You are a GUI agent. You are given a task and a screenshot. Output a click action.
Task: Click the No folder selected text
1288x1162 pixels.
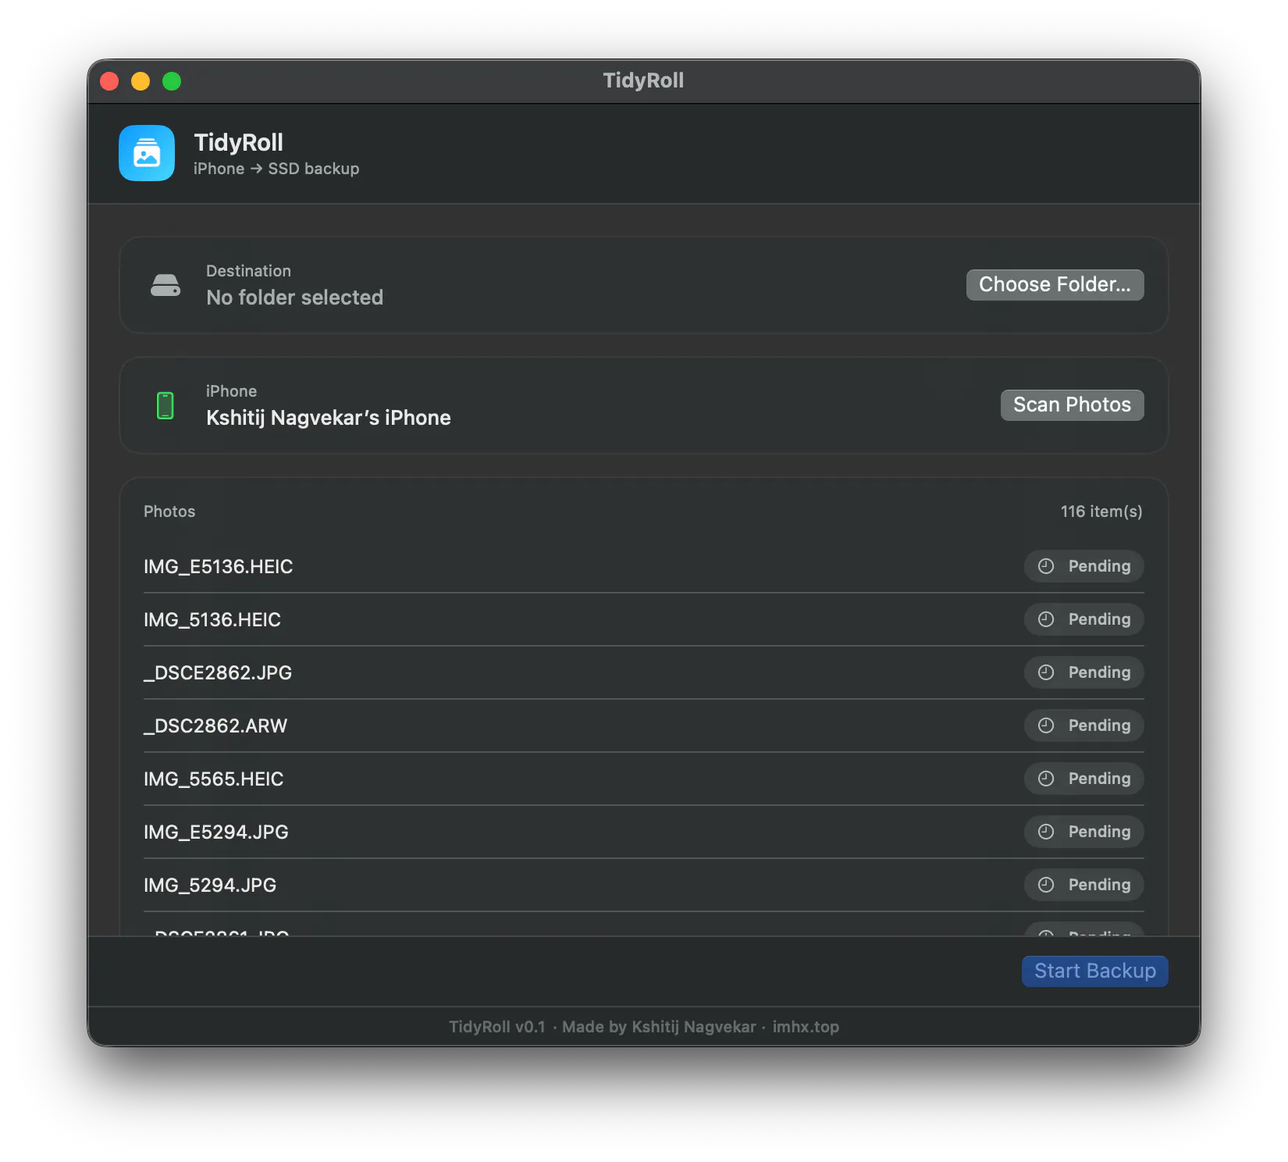[294, 298]
